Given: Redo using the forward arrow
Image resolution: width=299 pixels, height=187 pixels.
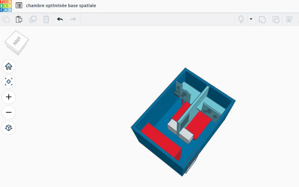Looking at the screenshot, I should [x=73, y=19].
